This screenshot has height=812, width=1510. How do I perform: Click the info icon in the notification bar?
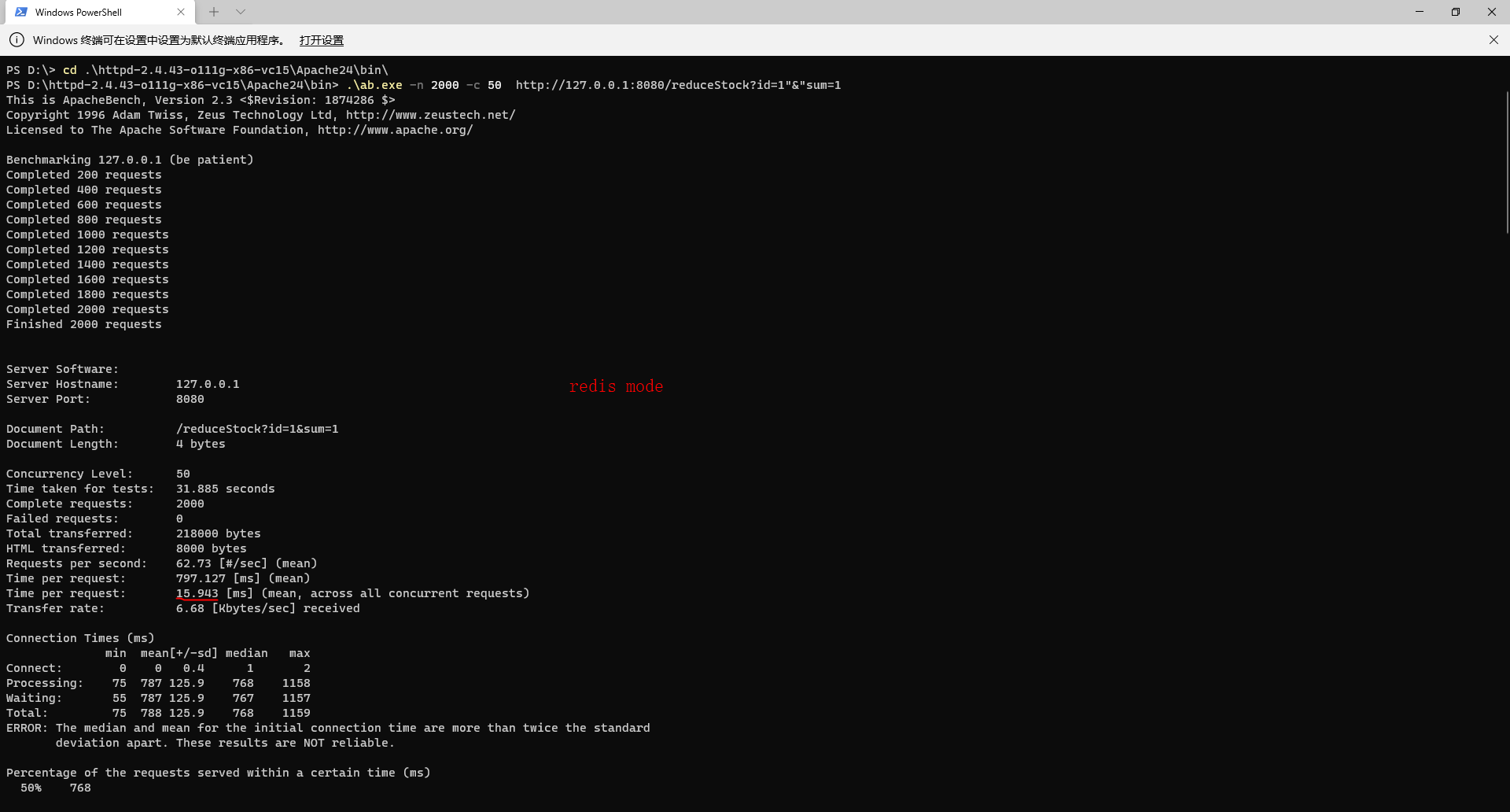click(17, 40)
